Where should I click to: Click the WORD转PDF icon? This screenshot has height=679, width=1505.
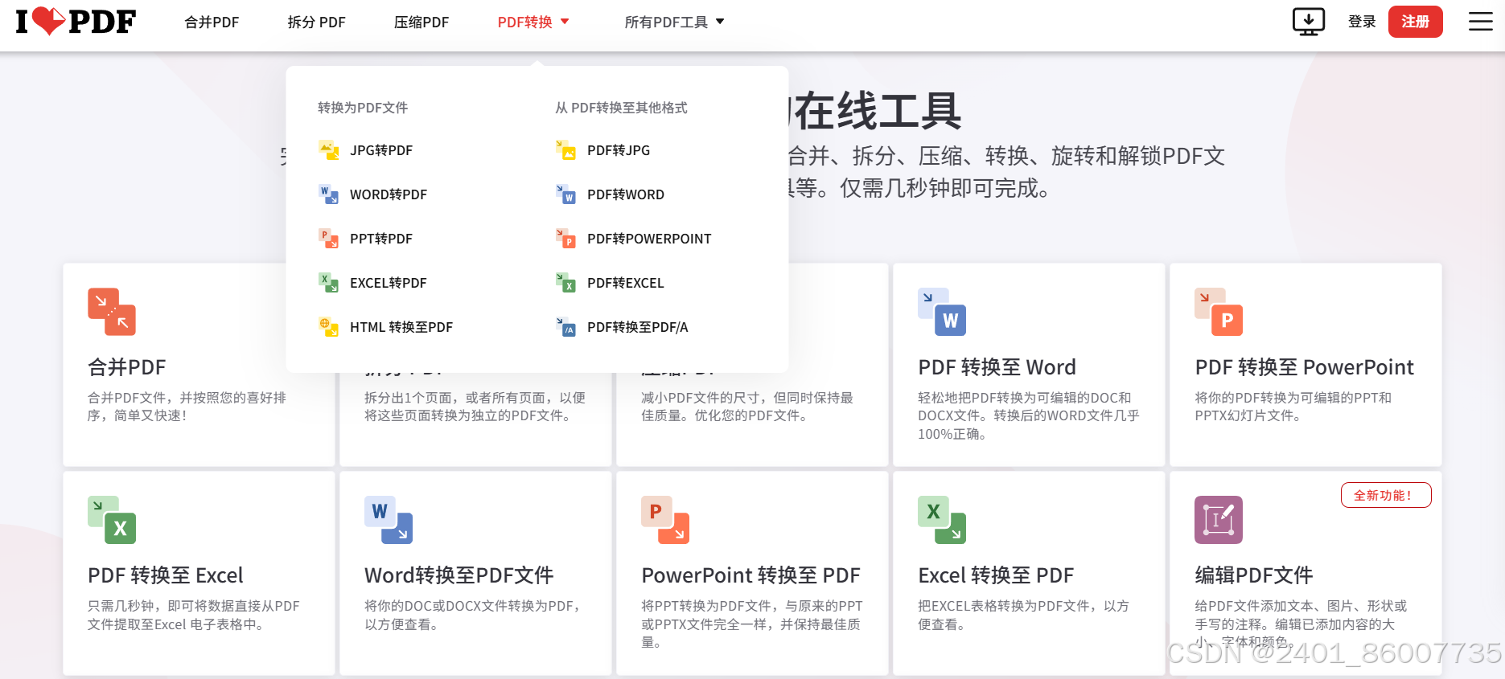pos(328,194)
